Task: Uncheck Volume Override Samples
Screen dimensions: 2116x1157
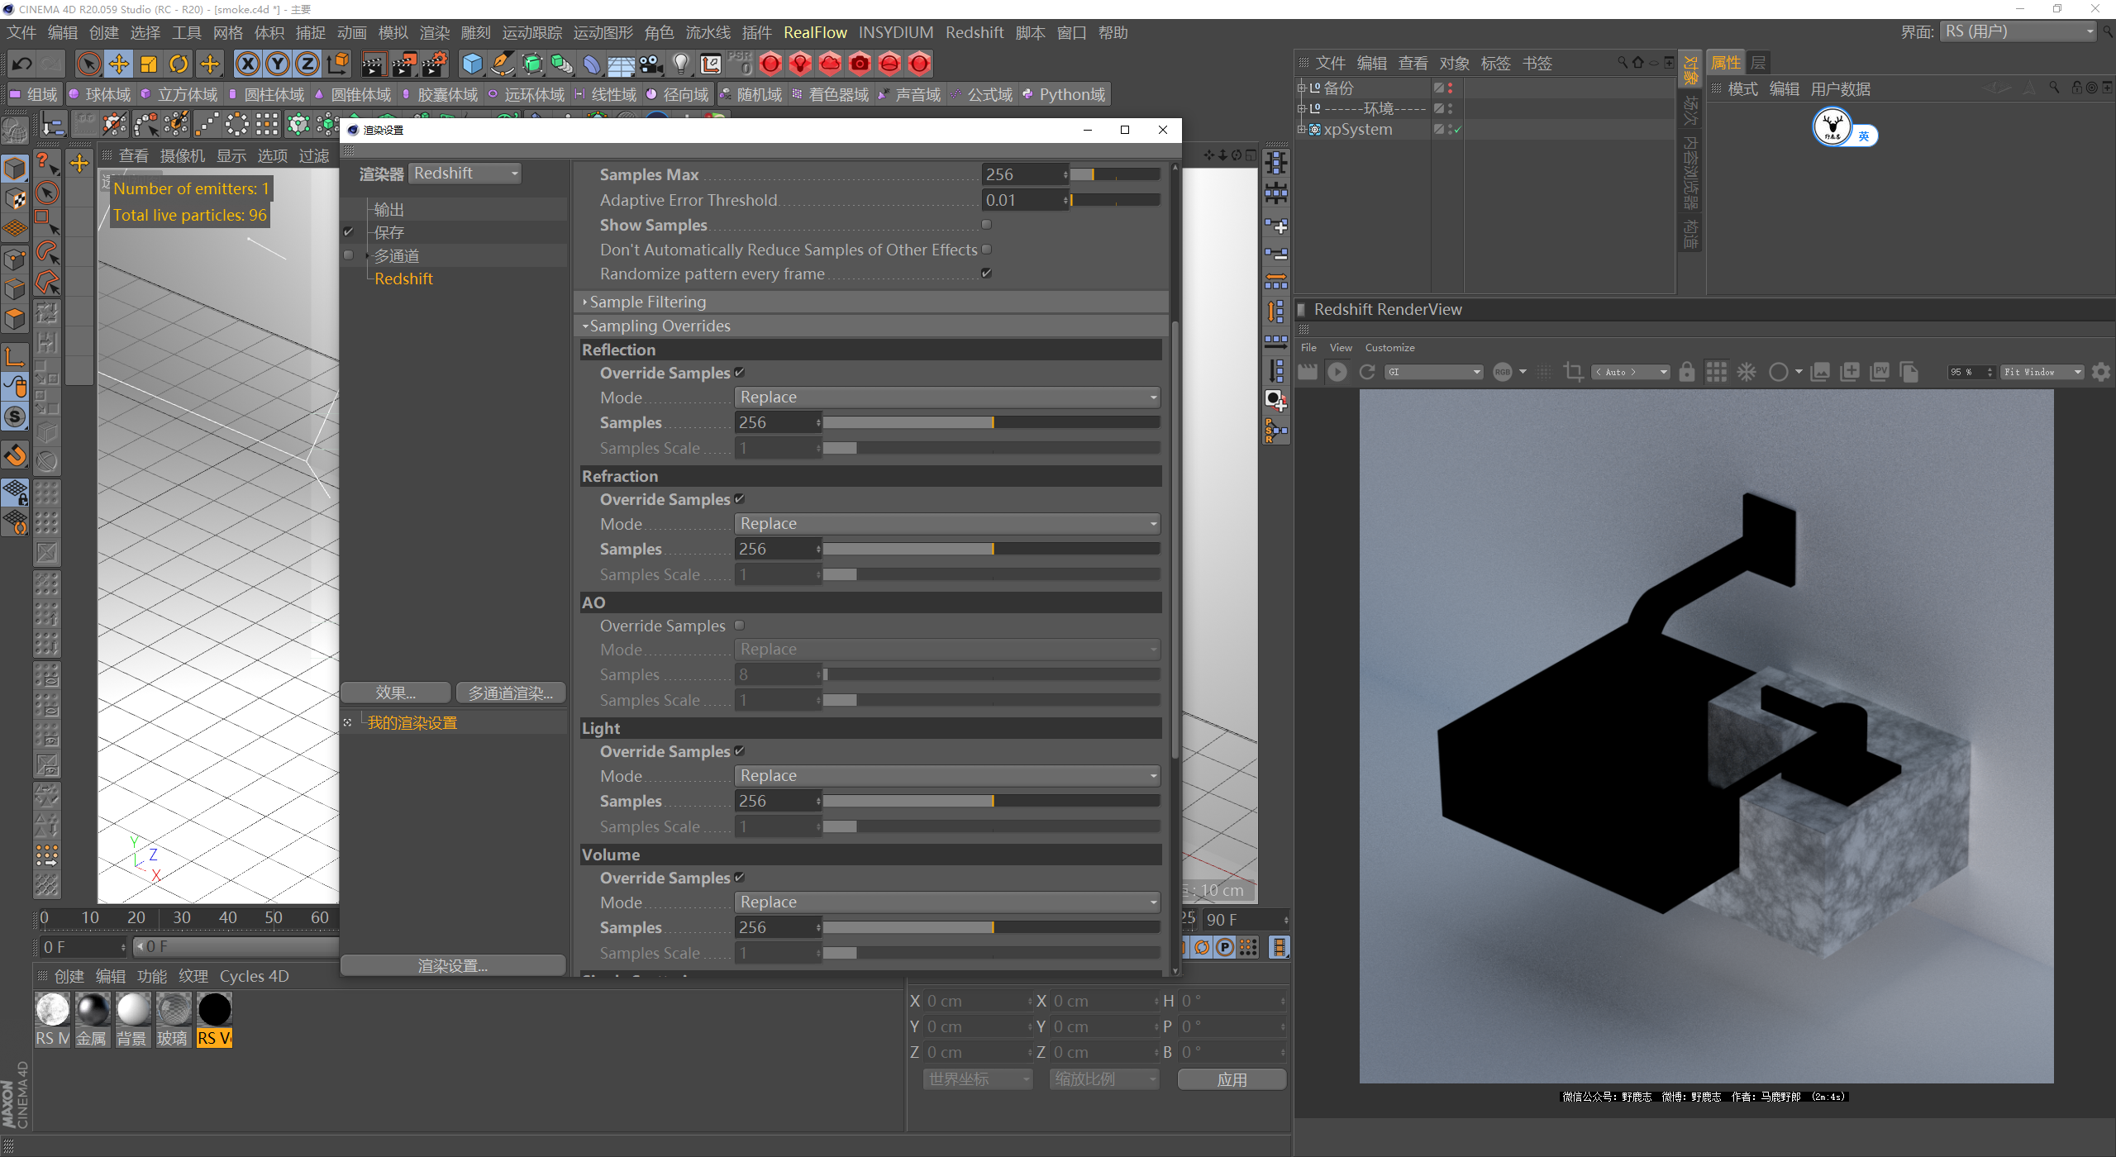Action: pyautogui.click(x=740, y=877)
